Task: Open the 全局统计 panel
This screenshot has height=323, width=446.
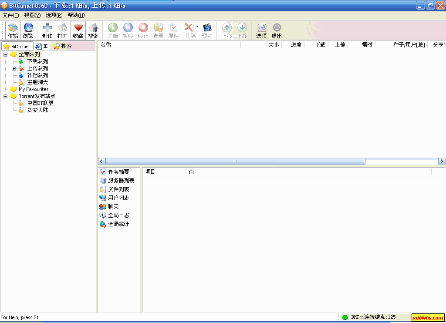Action: [115, 224]
